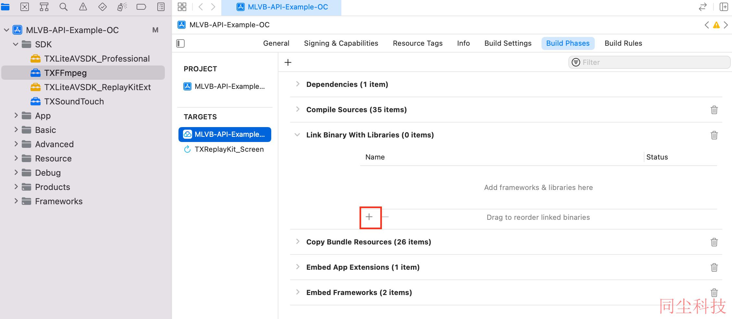
Task: Expand the Debug folder
Action: click(16, 172)
